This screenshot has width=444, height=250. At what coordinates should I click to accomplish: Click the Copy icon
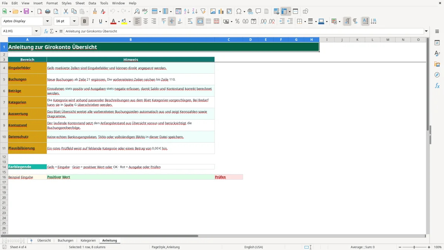point(74,11)
